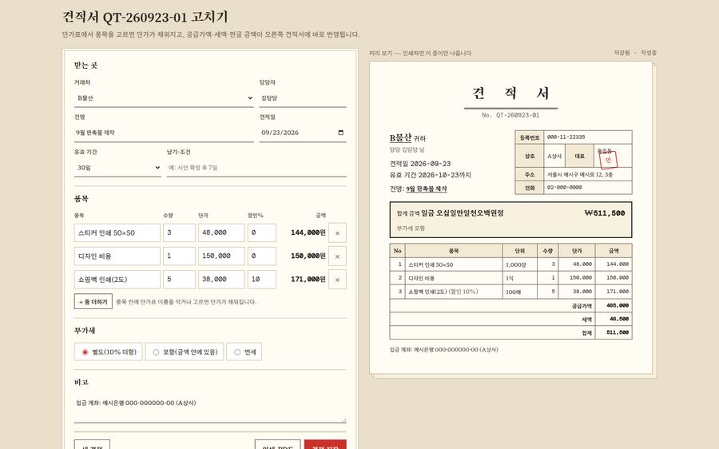Edit discount field for 디자인 비용 row

(x=262, y=256)
